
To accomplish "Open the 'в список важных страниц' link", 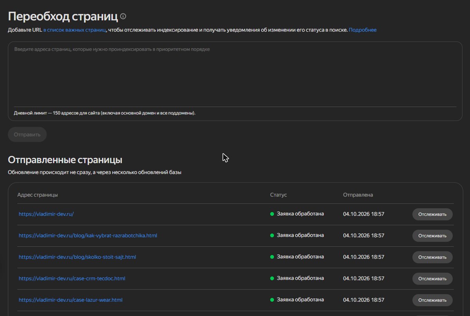I will click(x=74, y=30).
